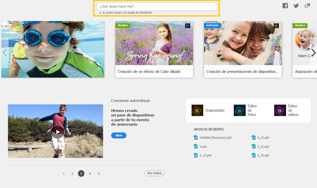Click the '¿Qué desea hacer hoy?' search field
Image resolution: width=317 pixels, height=188 pixels.
point(157,7)
